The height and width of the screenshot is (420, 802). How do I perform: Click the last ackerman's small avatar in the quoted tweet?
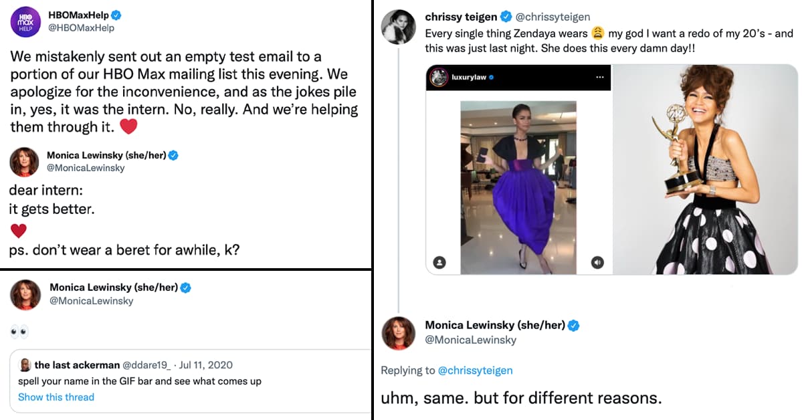click(25, 365)
